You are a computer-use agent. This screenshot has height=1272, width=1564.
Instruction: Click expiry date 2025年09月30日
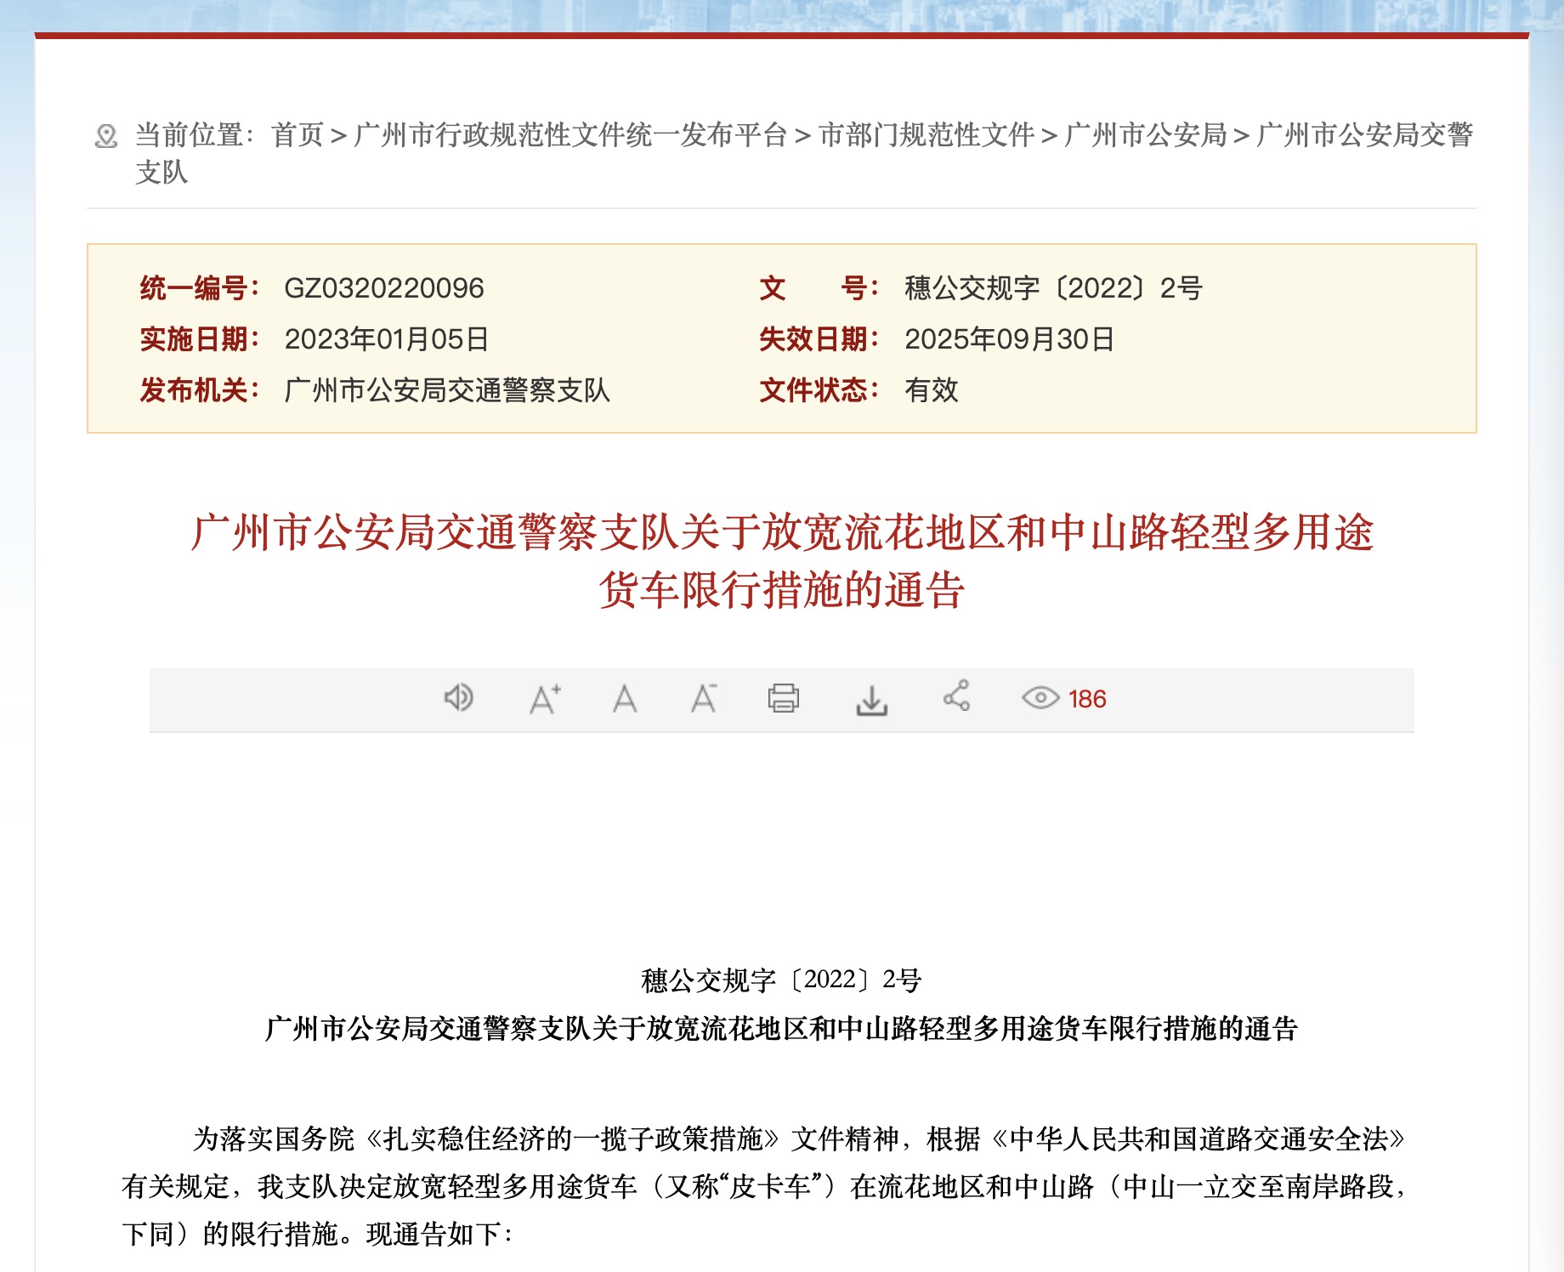(1009, 339)
